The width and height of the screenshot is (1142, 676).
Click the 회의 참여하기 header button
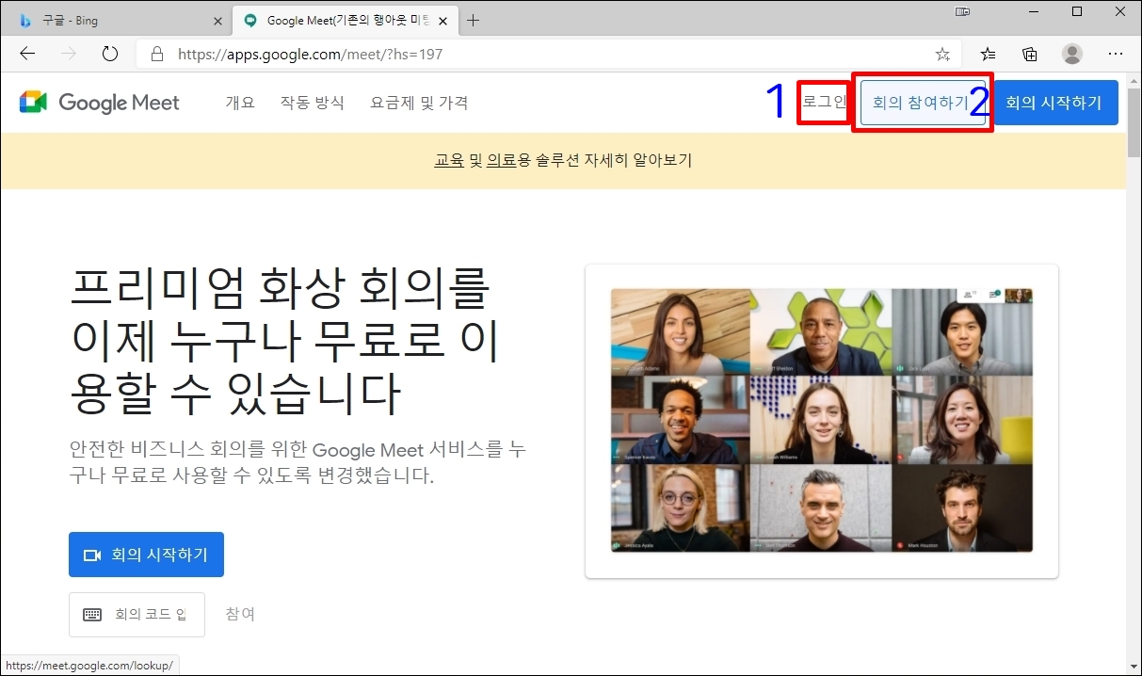pos(923,103)
